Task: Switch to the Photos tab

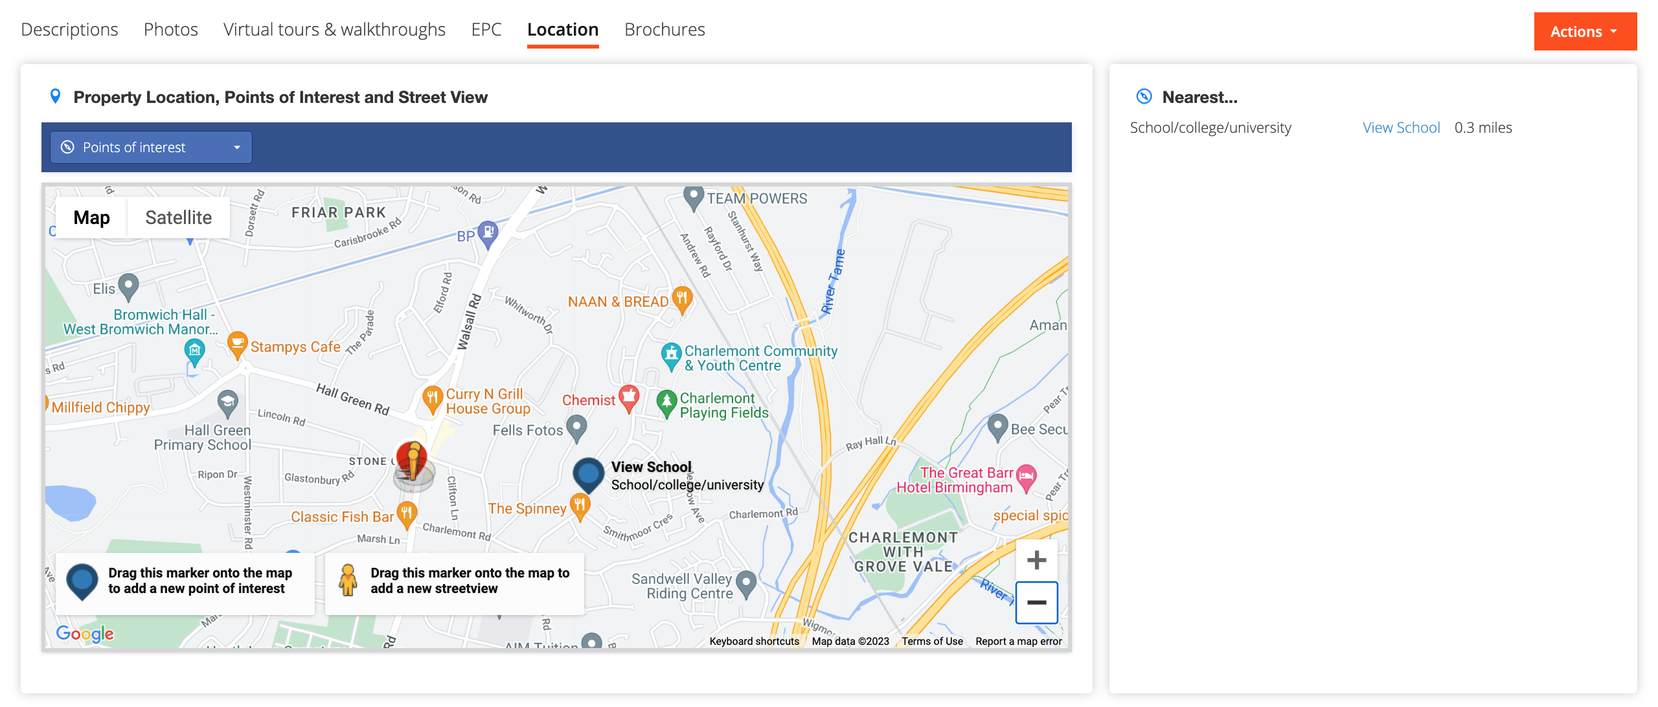Action: pos(171,30)
